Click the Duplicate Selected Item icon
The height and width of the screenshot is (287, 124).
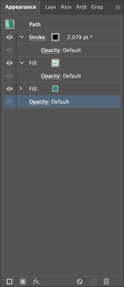94,281
